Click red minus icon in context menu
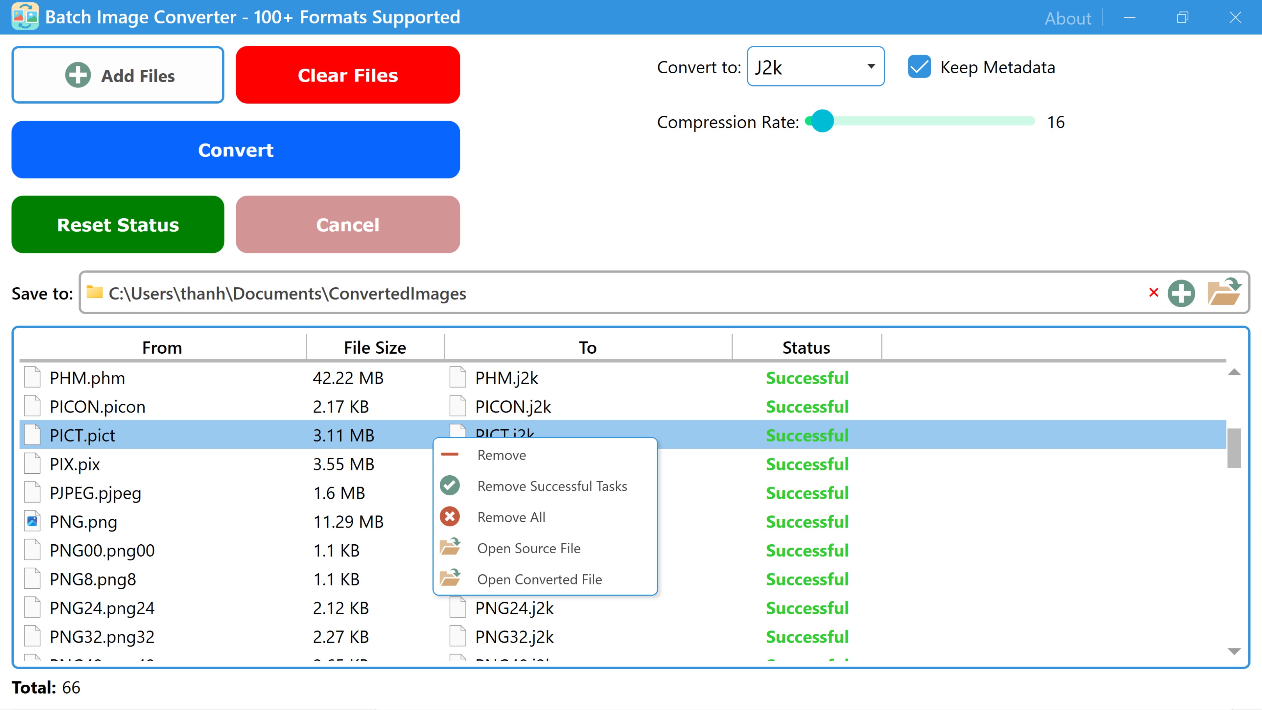The width and height of the screenshot is (1262, 710). point(450,454)
